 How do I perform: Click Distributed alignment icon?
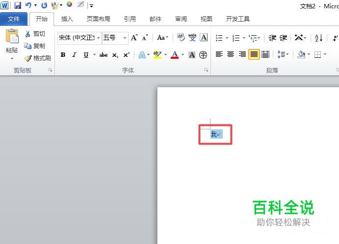pyautogui.click(x=265, y=54)
